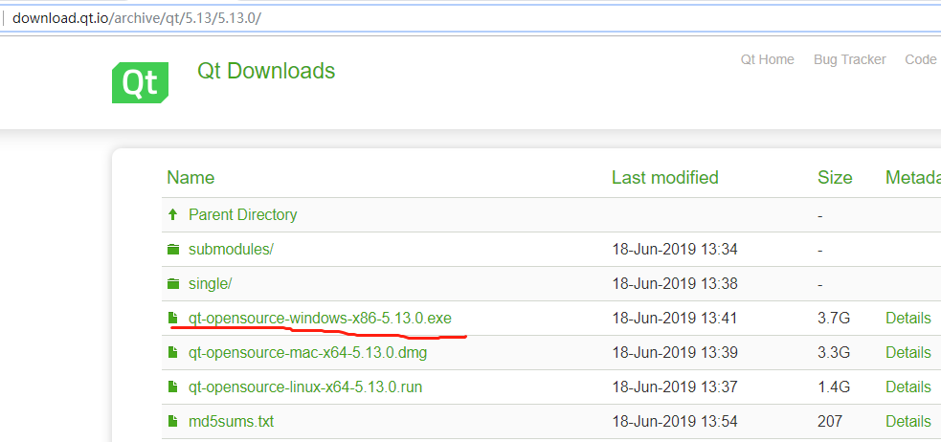Click the windows-x86 exe file icon
941x442 pixels.
[x=173, y=318]
